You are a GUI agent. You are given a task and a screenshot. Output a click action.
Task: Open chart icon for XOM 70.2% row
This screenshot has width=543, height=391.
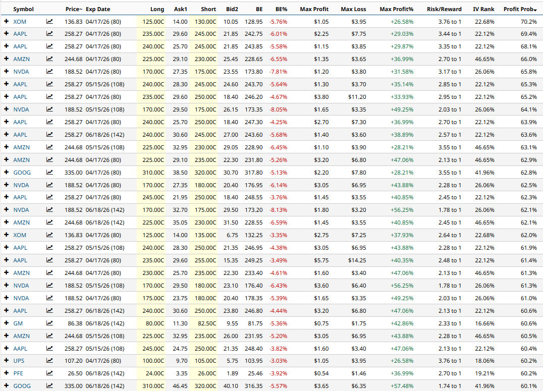point(49,22)
